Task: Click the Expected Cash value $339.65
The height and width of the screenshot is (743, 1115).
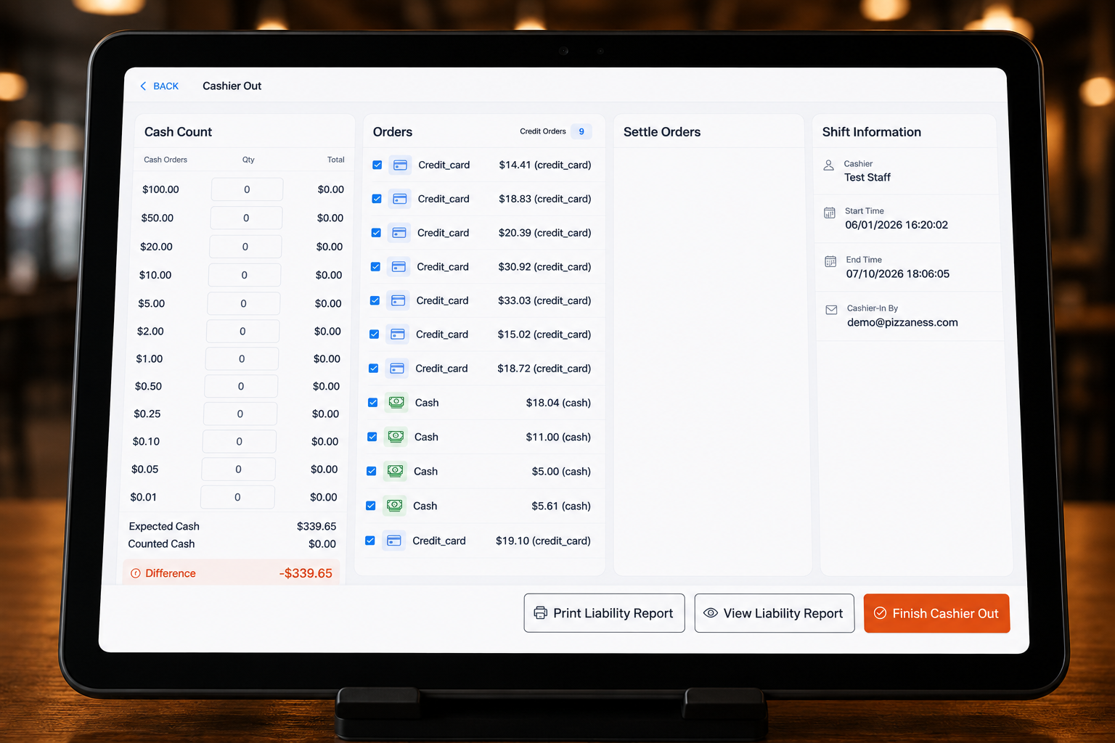Action: point(316,526)
